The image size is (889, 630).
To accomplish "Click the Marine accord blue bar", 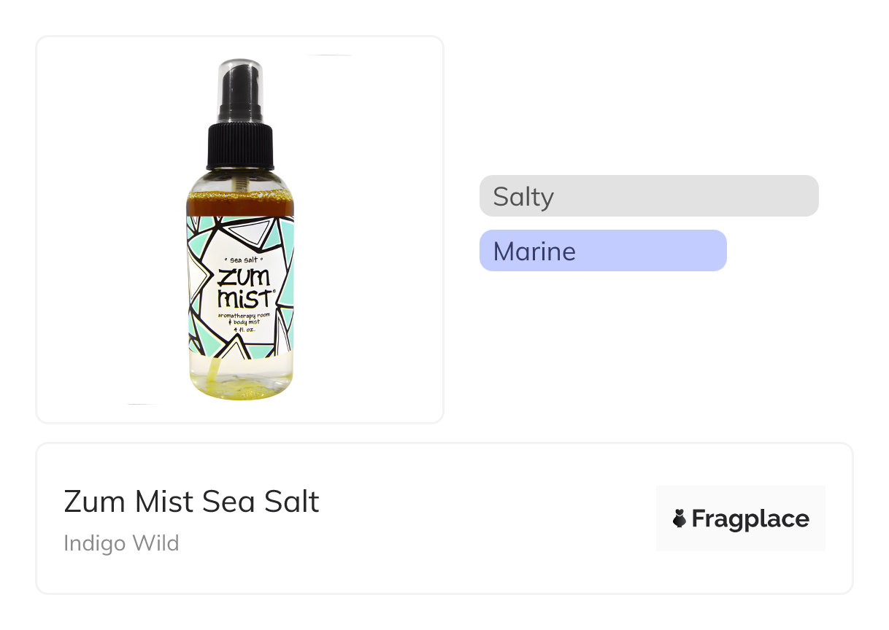I will coord(657,251).
